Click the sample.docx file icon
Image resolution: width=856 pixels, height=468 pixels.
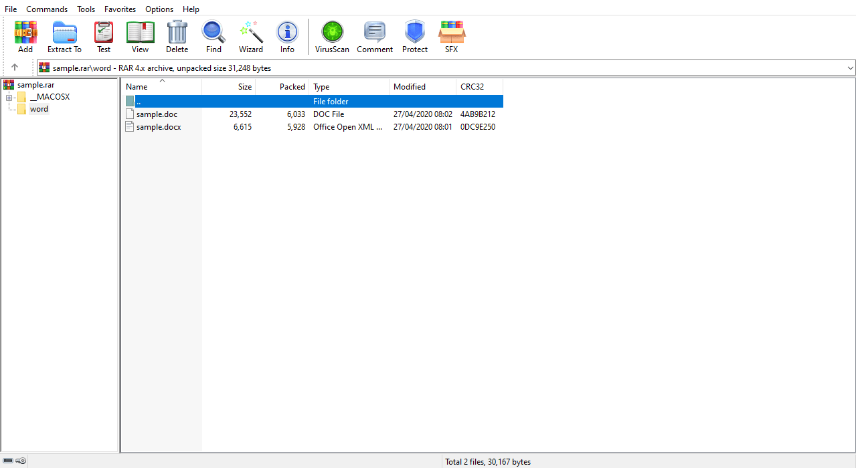click(130, 126)
